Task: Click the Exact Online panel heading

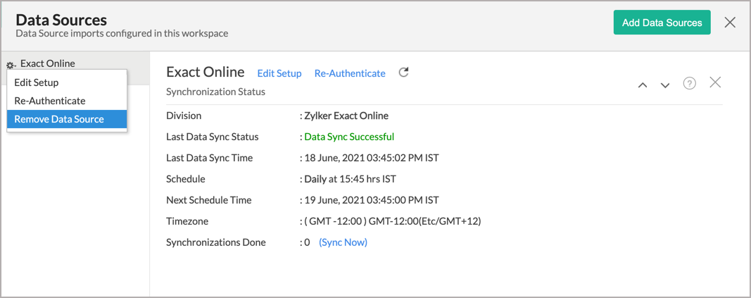Action: (x=206, y=73)
